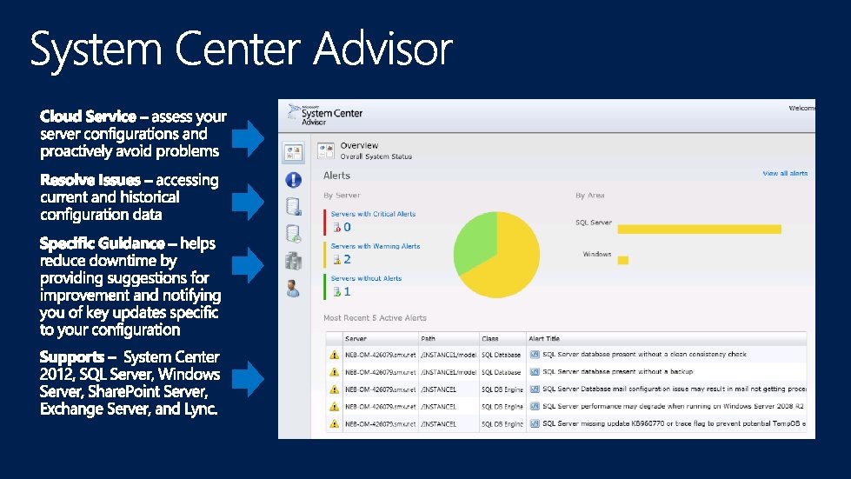Click the 'Alerts' section heading
The height and width of the screenshot is (479, 851).
[336, 176]
